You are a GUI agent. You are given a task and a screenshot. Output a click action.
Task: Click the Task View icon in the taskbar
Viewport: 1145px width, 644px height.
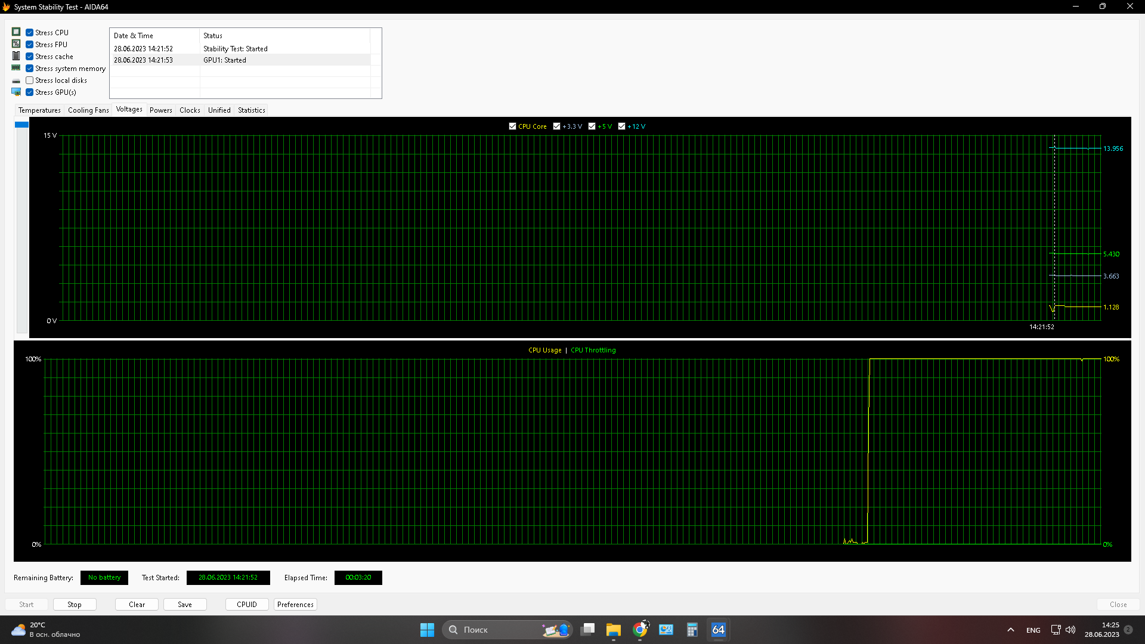point(588,630)
